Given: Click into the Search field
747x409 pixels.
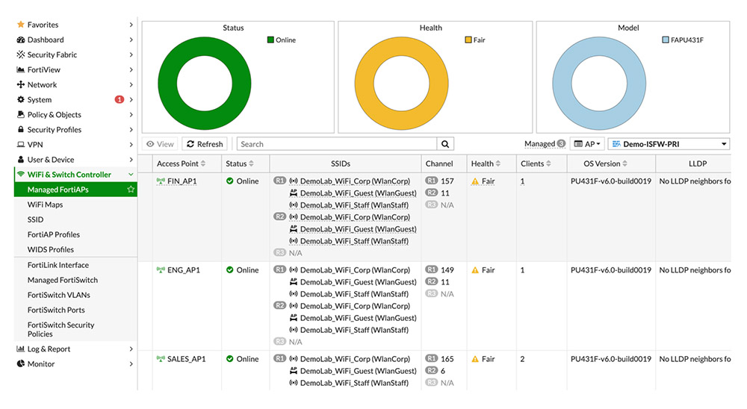Looking at the screenshot, I should 336,144.
